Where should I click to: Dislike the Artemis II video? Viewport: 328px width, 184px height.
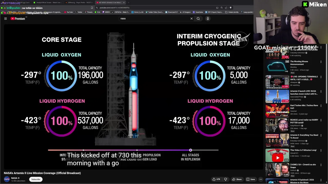click(x=225, y=179)
